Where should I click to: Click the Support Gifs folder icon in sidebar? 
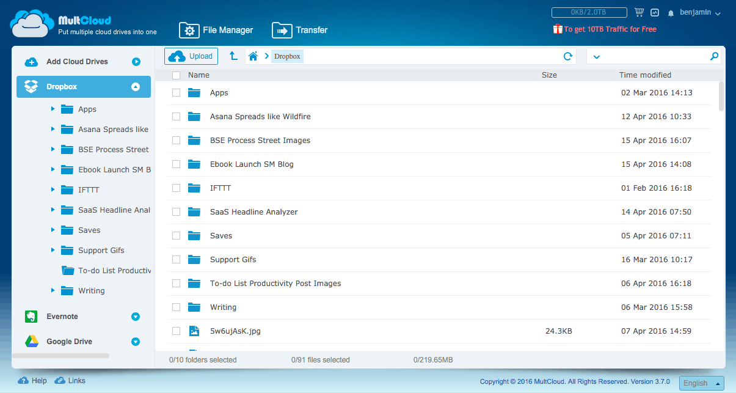pos(67,250)
